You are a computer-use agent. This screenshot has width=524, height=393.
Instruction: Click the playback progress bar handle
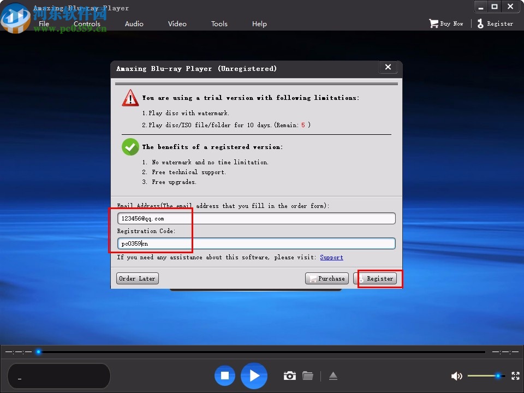pos(39,352)
